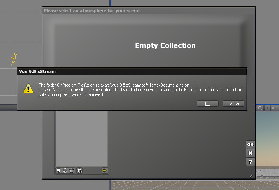Image resolution: width=279 pixels, height=190 pixels.
Task: Click the loop render icon above the sky preview
Action: (x=260, y=108)
